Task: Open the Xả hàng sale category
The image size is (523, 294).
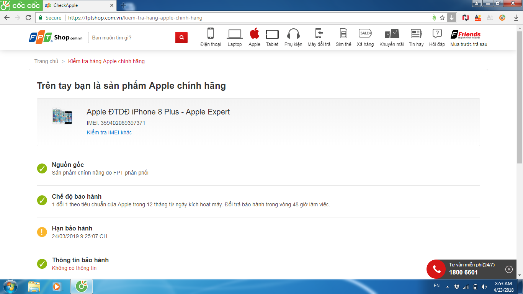Action: click(365, 38)
